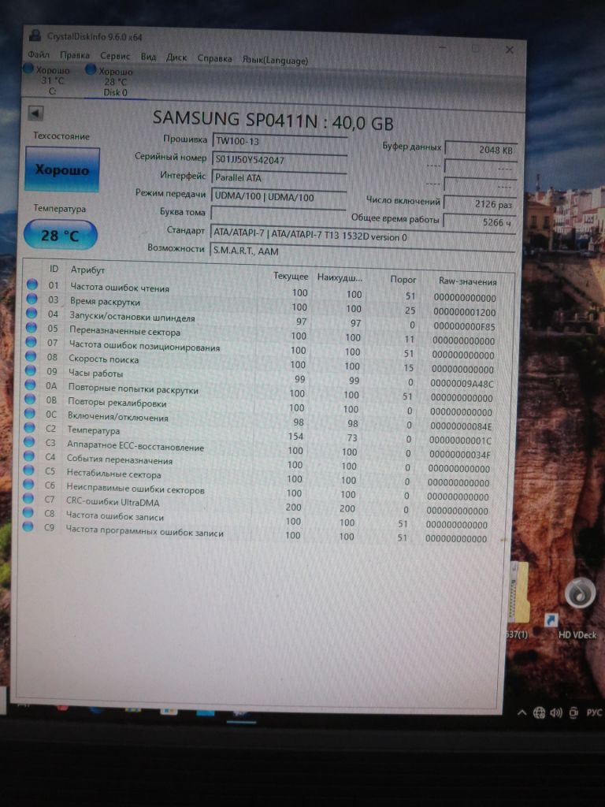
Task: Open the Сервис menu
Action: pos(115,56)
